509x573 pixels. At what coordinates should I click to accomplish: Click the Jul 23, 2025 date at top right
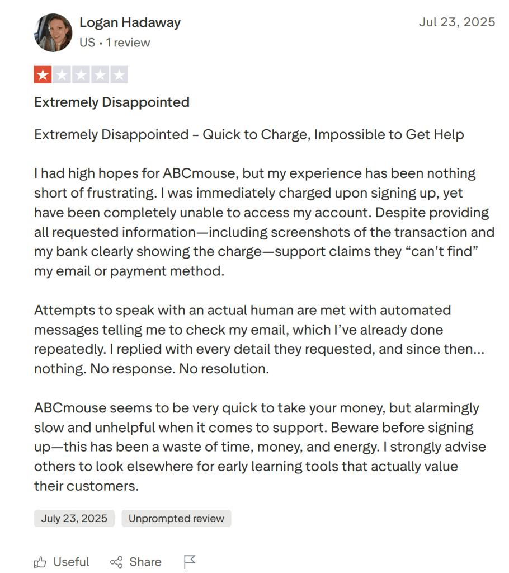(x=456, y=22)
